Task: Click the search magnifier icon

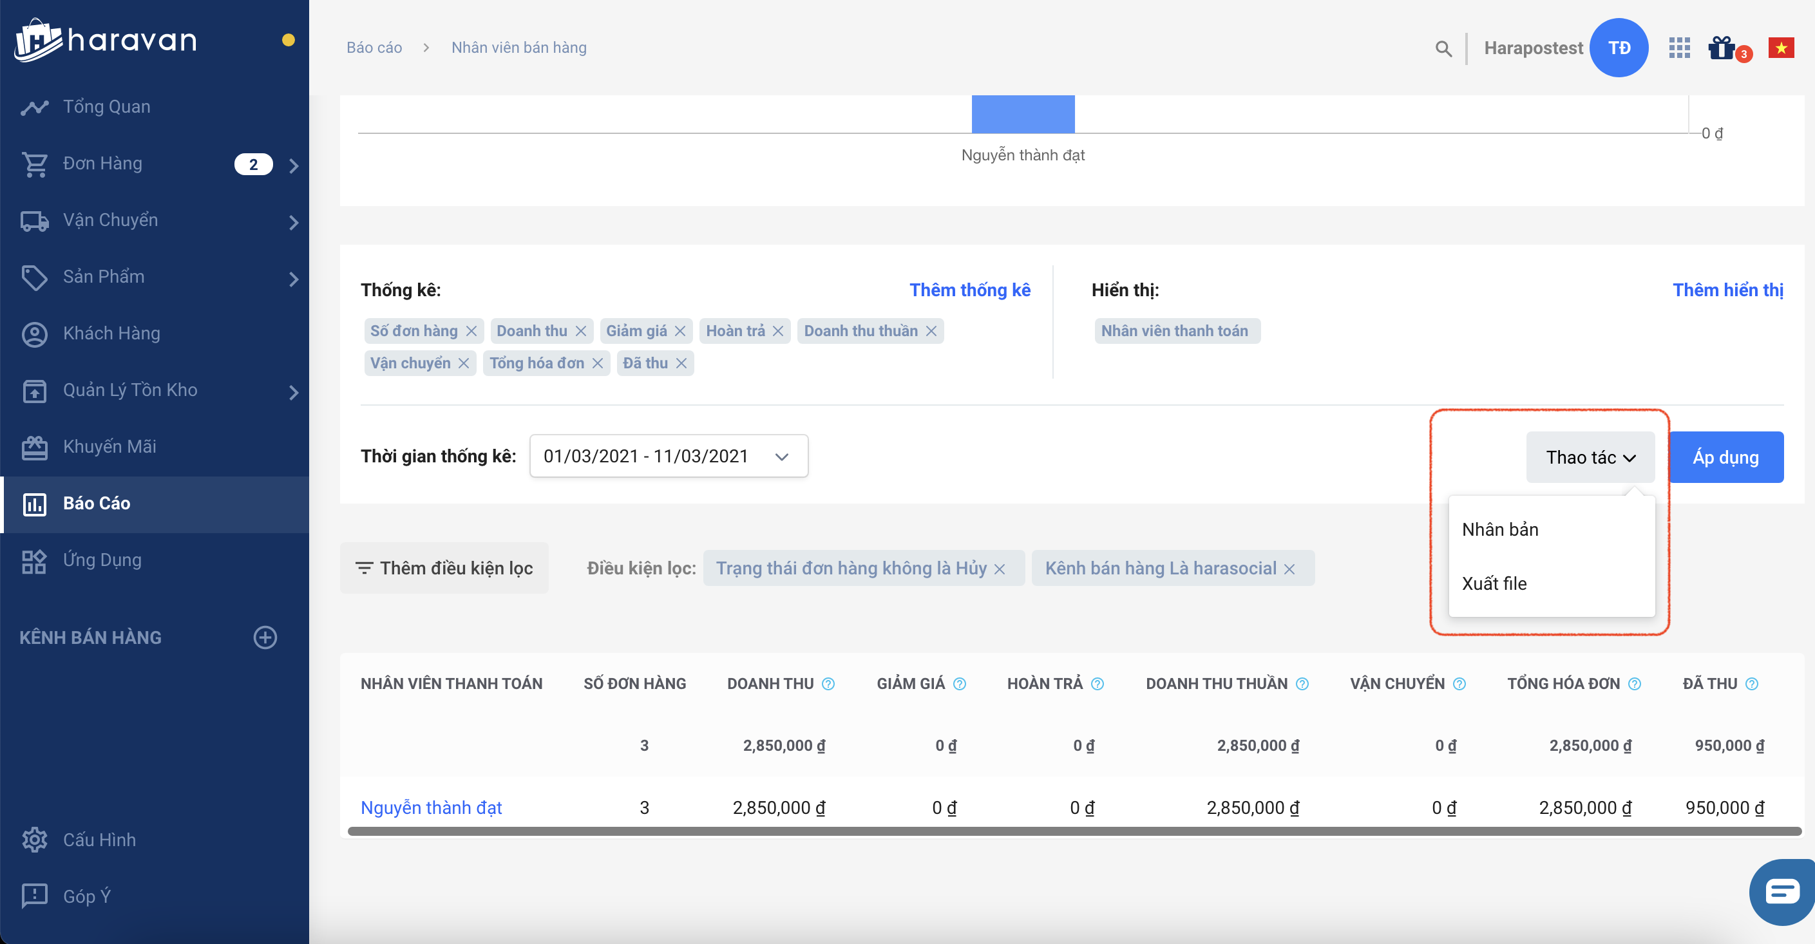Action: (1443, 48)
